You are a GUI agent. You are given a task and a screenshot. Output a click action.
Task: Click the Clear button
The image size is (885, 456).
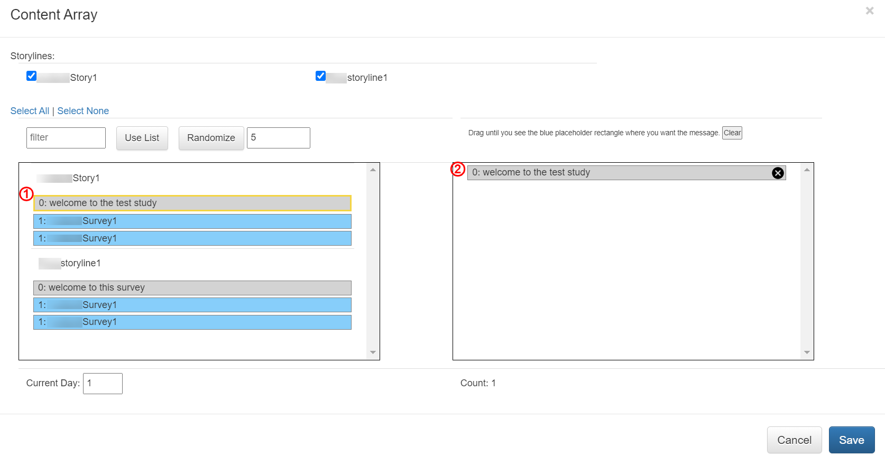click(x=732, y=133)
